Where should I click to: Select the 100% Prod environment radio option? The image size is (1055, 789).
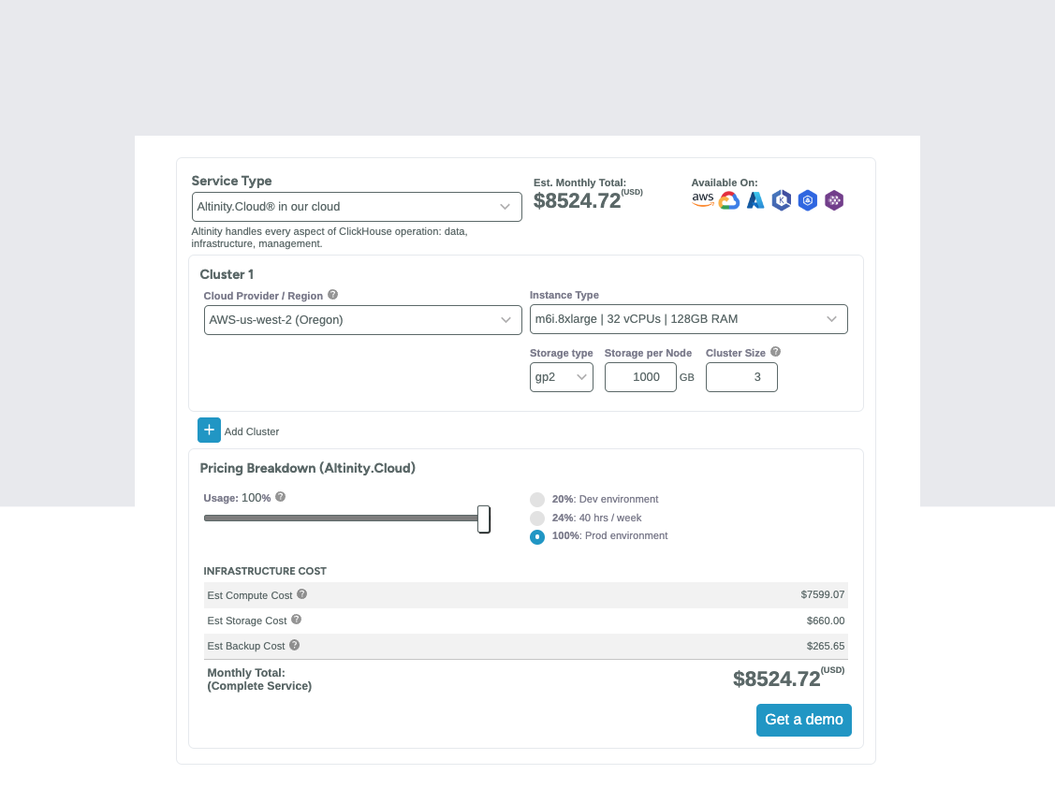pos(537,536)
